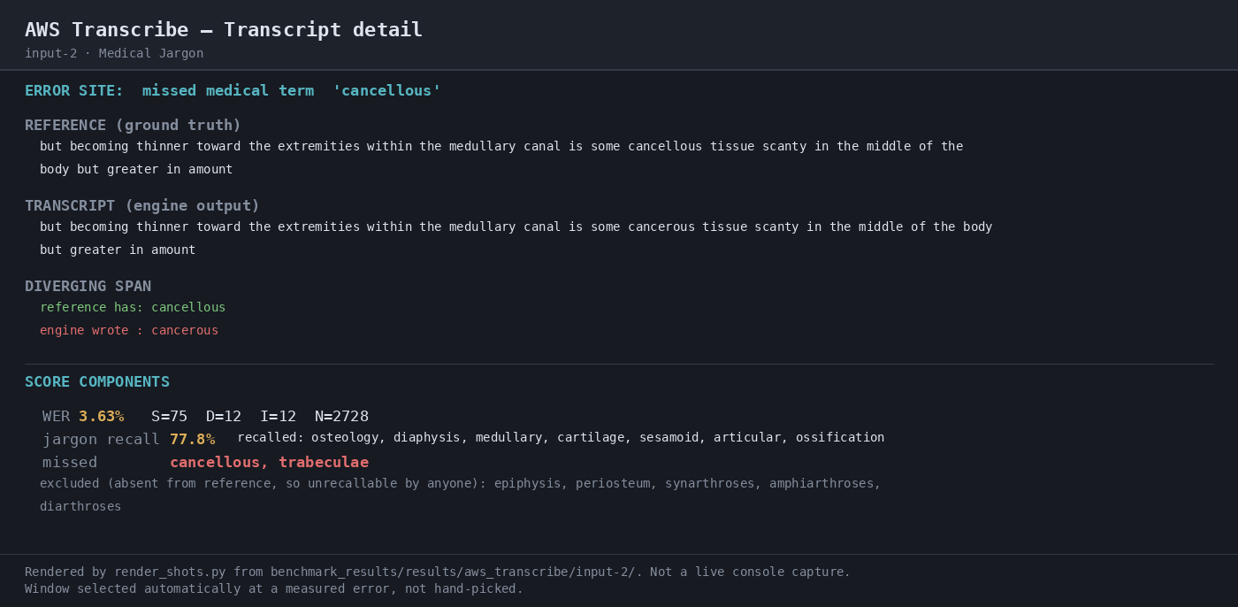Click transcript line 'but greater in amount'
The height and width of the screenshot is (607, 1238).
click(118, 250)
